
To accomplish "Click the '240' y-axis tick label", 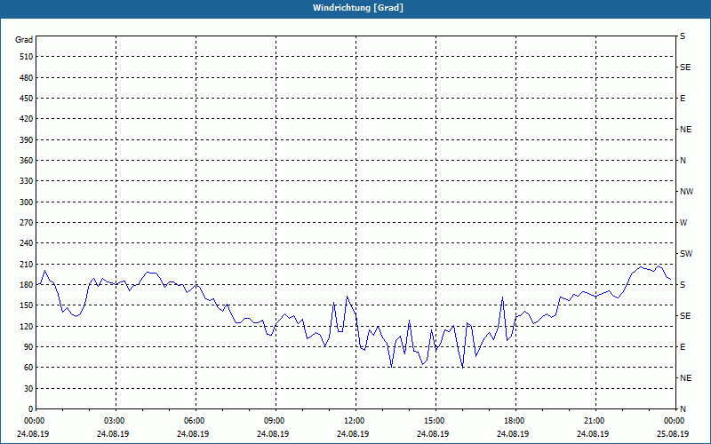I will click(27, 242).
